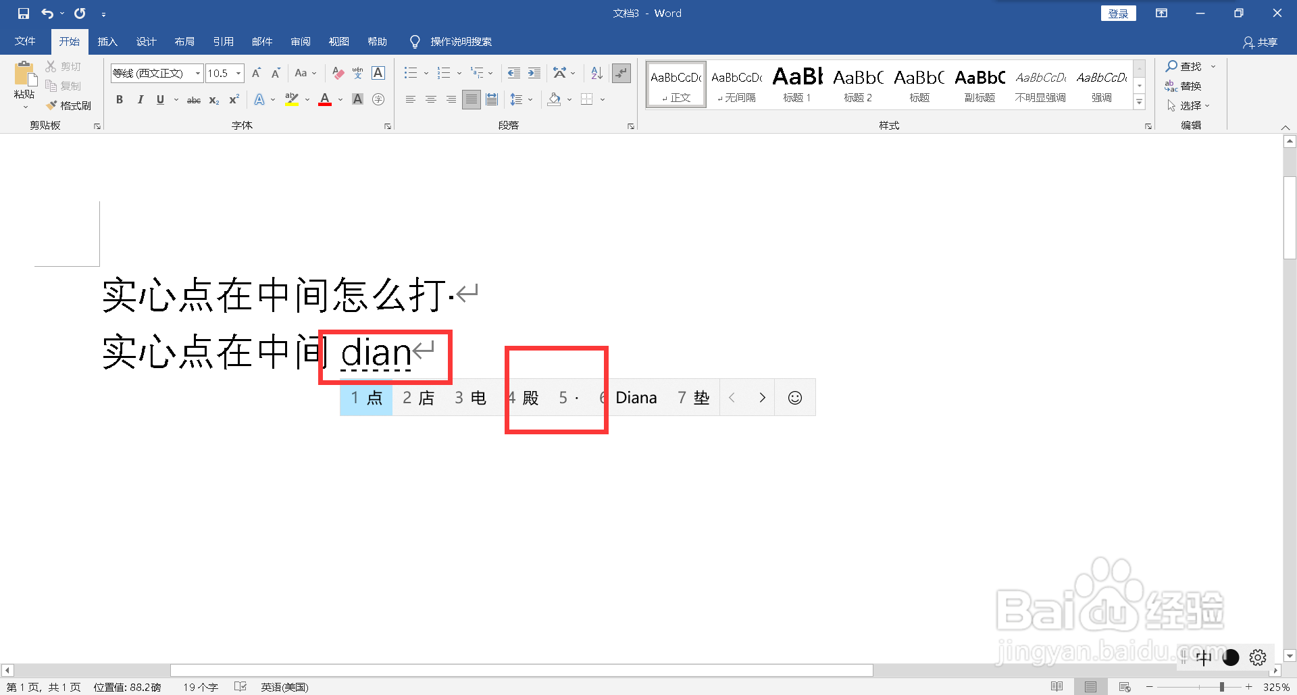Click the enclosed character (字) icon

(378, 99)
